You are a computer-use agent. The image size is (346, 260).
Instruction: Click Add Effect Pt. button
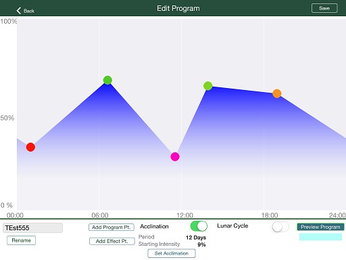coord(112,241)
